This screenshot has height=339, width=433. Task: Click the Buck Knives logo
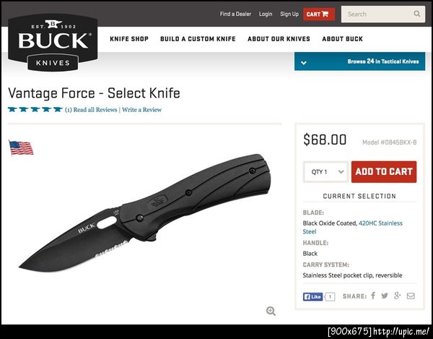(x=53, y=43)
